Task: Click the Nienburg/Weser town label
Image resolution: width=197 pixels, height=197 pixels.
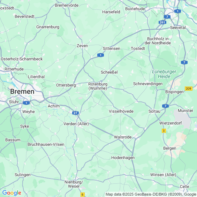Action: [74, 184]
